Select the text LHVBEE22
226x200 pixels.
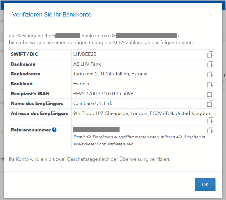[x=85, y=54]
